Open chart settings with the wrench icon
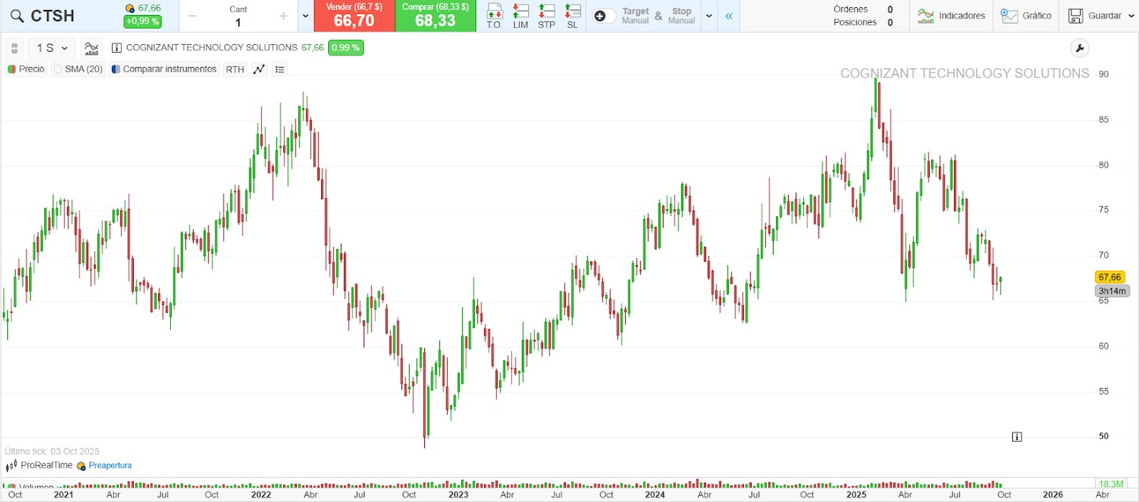This screenshot has width=1139, height=502. click(1079, 48)
